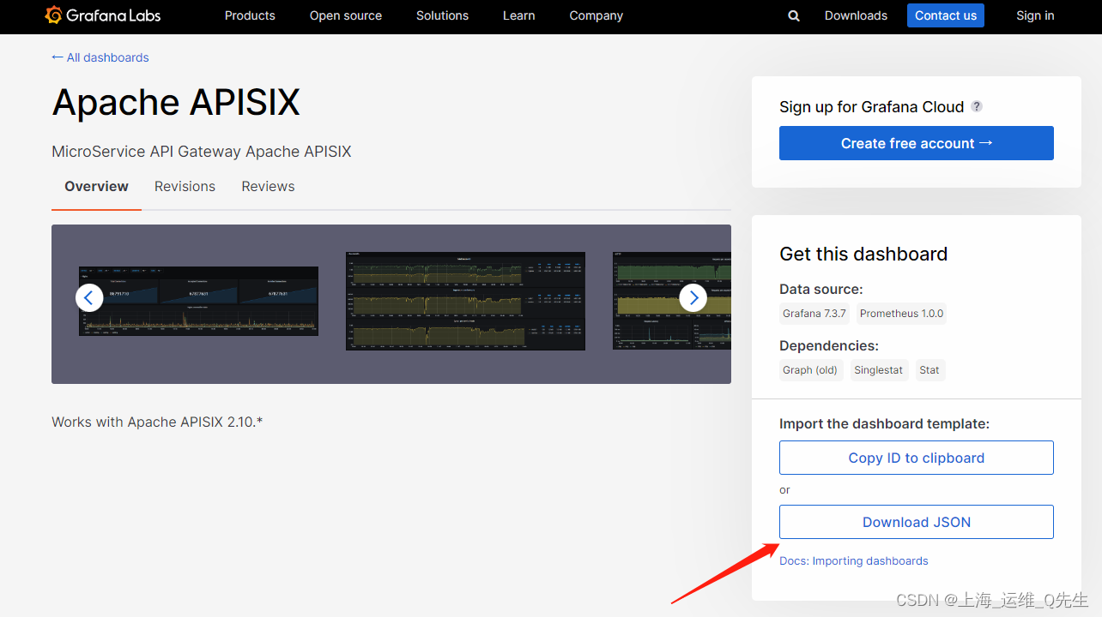Open the Learn menu
This screenshot has width=1102, height=617.
[x=519, y=15]
